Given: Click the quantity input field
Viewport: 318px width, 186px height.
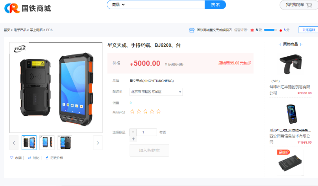Looking at the screenshot, I should (147, 132).
